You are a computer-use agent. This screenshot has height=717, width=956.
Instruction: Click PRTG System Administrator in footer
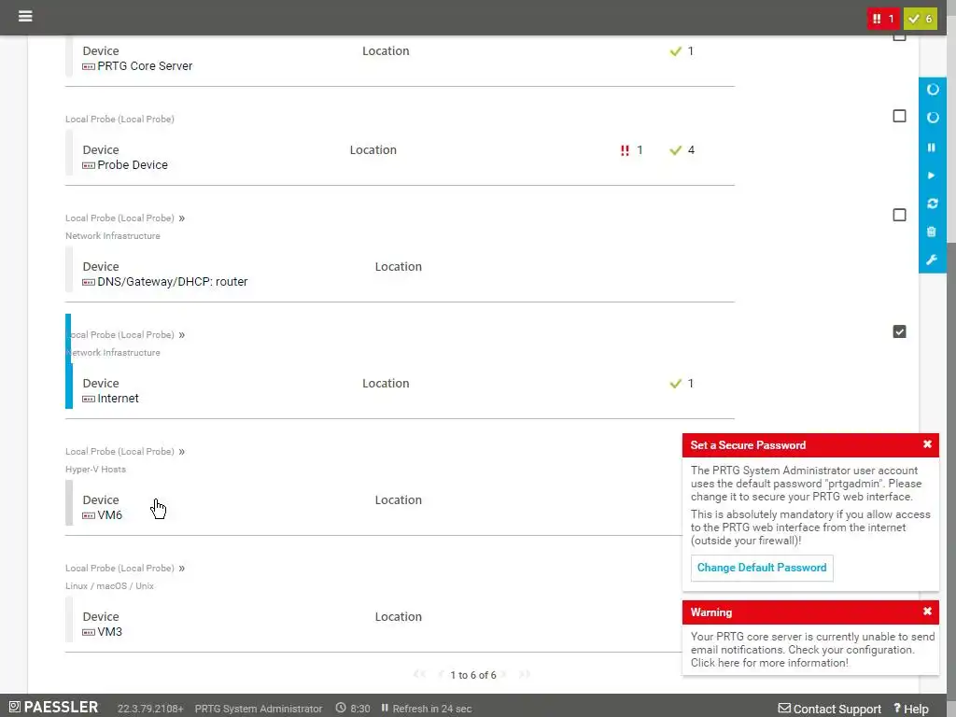click(259, 709)
